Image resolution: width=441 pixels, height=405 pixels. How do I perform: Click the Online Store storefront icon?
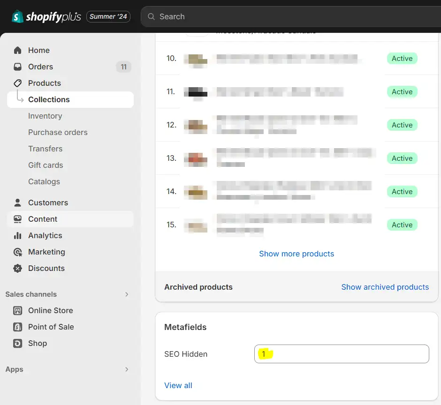tap(18, 310)
